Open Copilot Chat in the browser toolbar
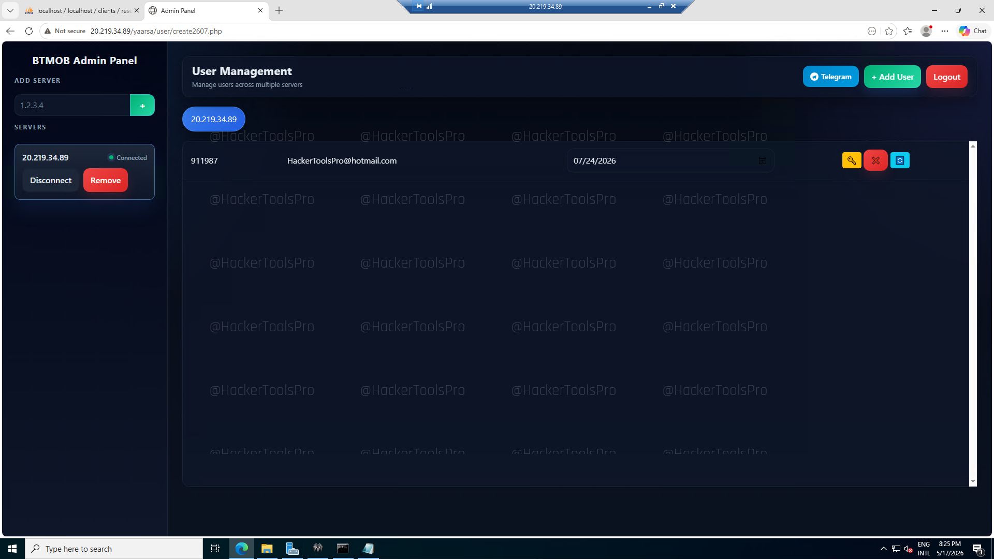The image size is (994, 559). point(973,31)
